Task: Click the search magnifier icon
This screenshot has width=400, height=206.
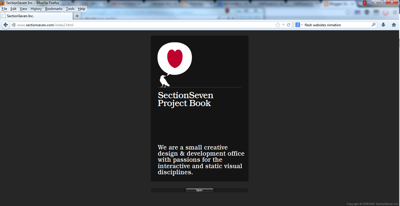Action: tap(373, 25)
